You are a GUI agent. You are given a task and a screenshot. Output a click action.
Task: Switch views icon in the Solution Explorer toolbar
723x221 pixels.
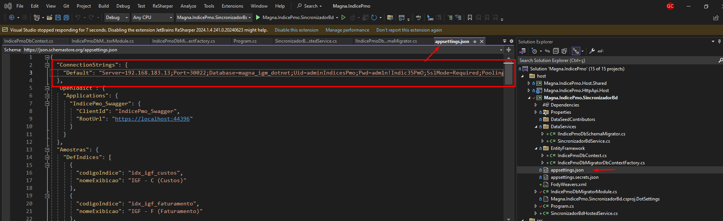coord(523,51)
